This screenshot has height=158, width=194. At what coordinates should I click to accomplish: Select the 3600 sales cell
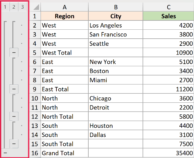(x=169, y=98)
